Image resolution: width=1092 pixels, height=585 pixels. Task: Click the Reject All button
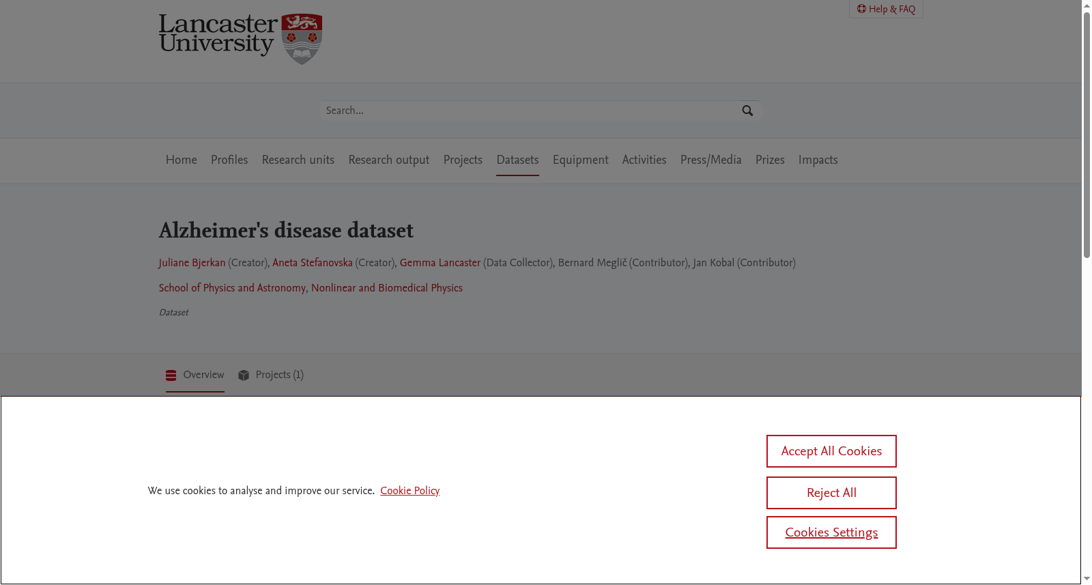831,493
